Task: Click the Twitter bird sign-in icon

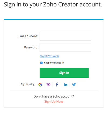Action: [74, 84]
